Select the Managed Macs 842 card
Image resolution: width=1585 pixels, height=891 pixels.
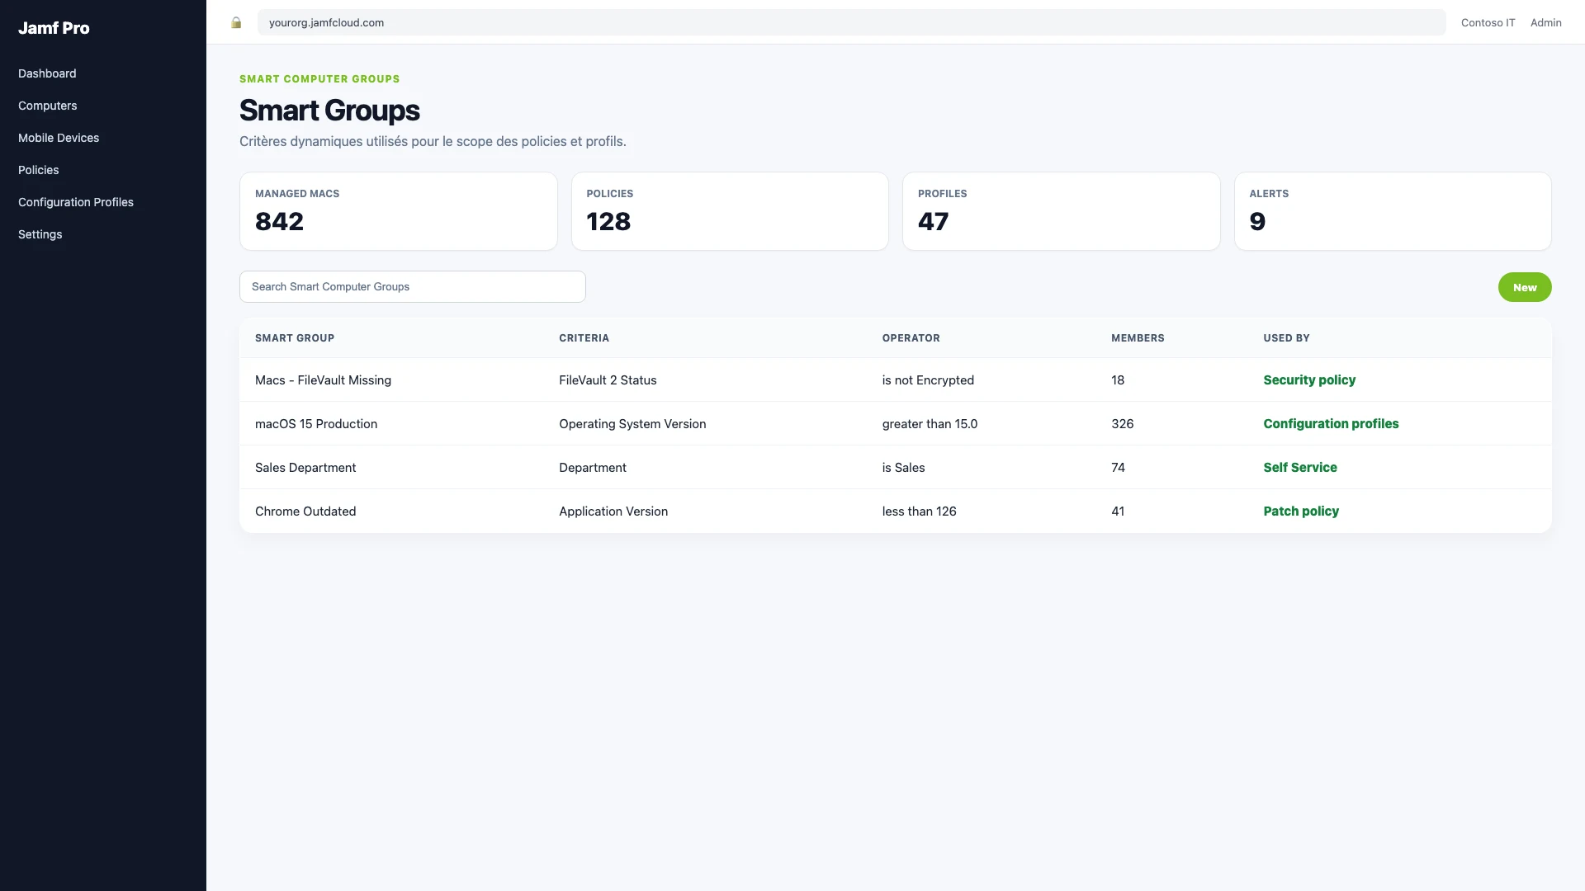(x=399, y=211)
